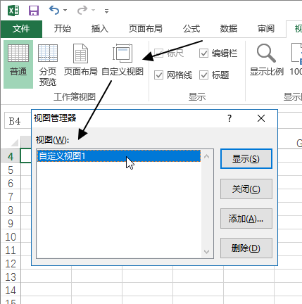
Task: Click the Excel application icon
Action: coord(13,11)
